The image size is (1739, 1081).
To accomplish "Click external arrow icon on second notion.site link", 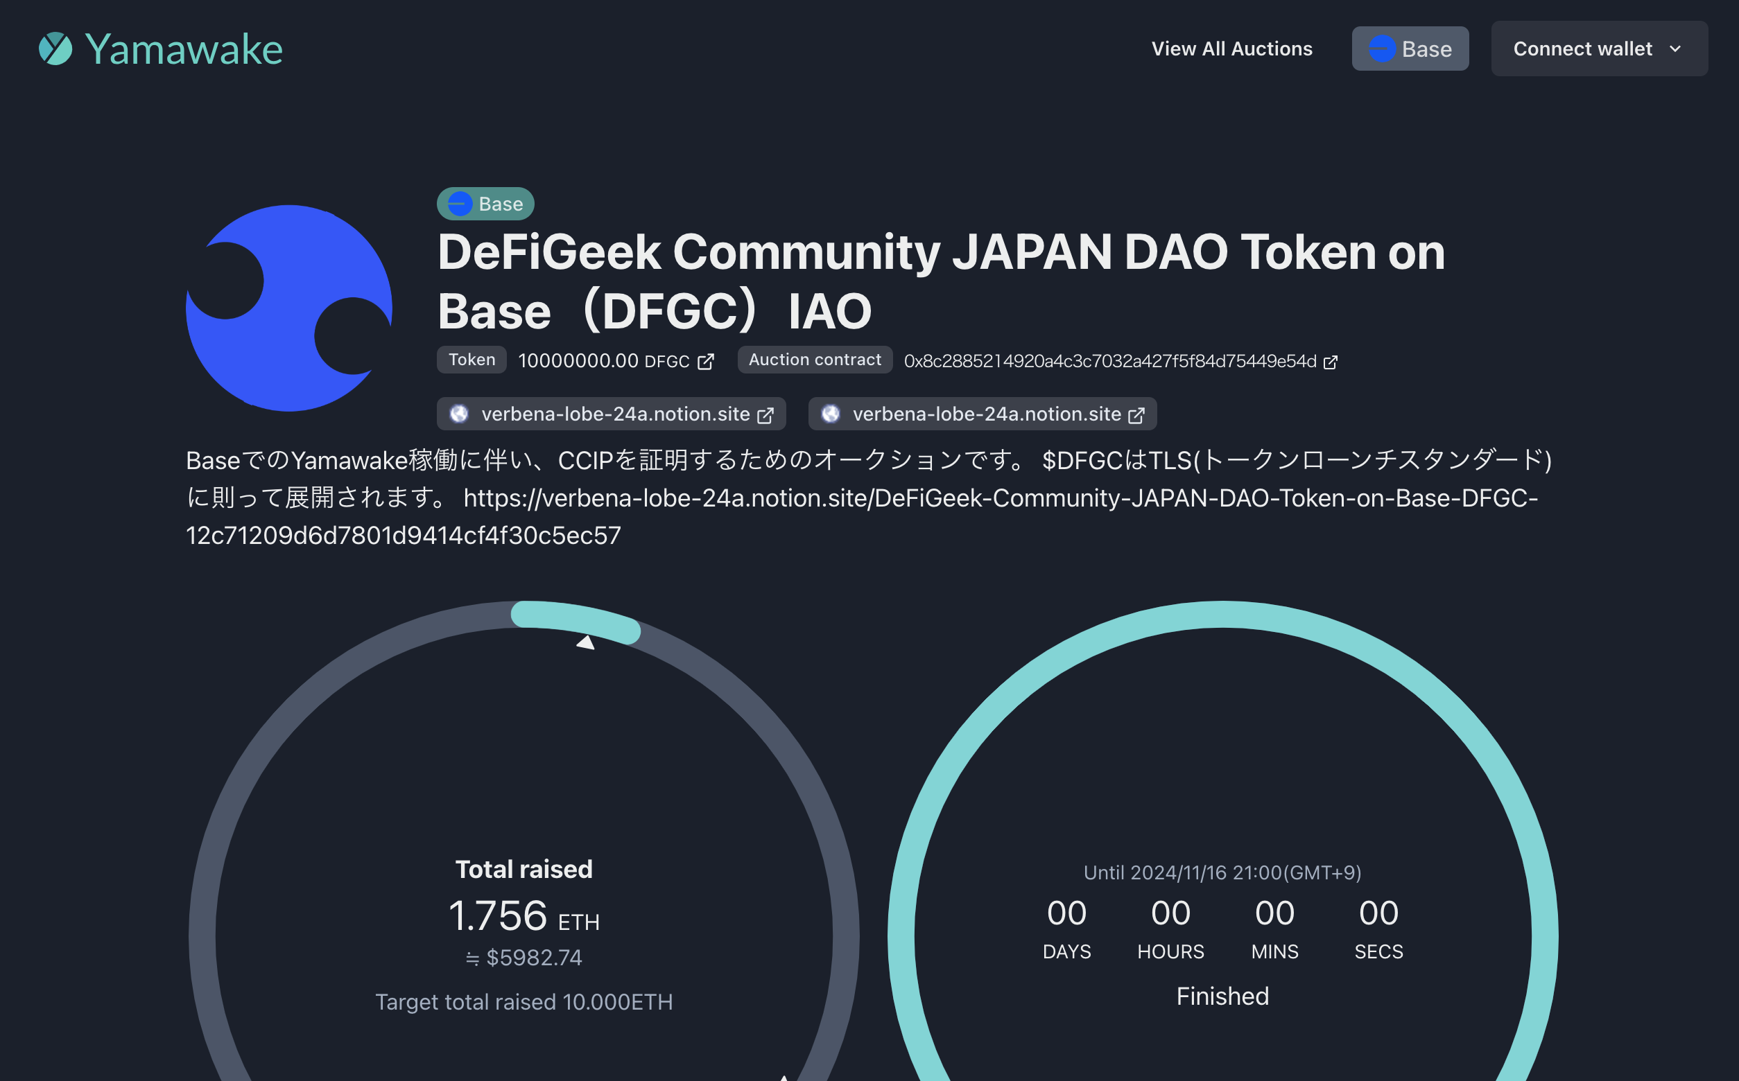I will pos(1136,415).
